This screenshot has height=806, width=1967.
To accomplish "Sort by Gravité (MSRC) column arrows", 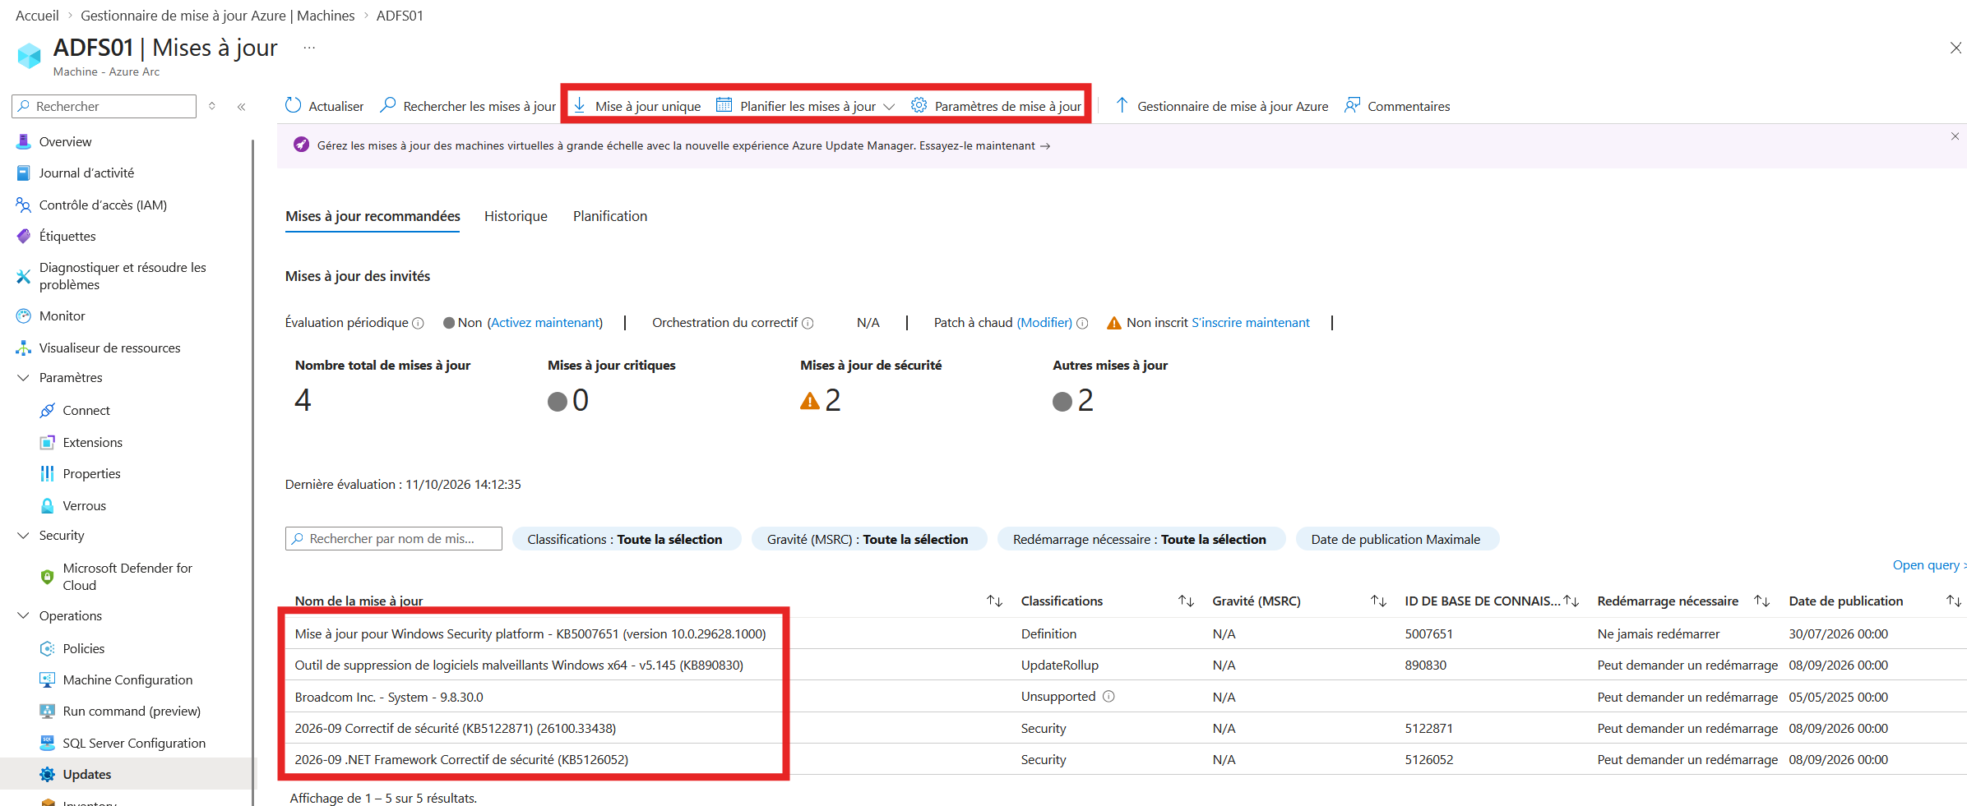I will click(1378, 601).
